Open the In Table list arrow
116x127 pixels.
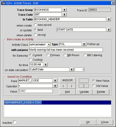click(109, 19)
